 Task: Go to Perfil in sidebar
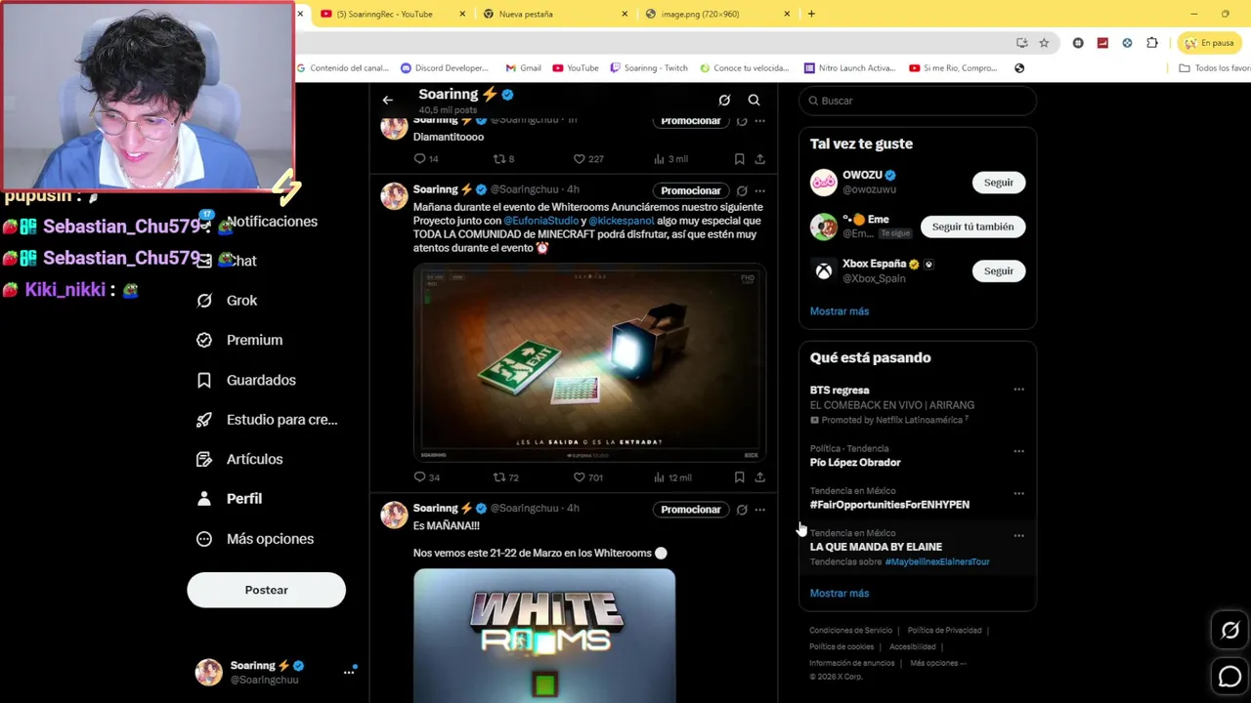pos(230,499)
